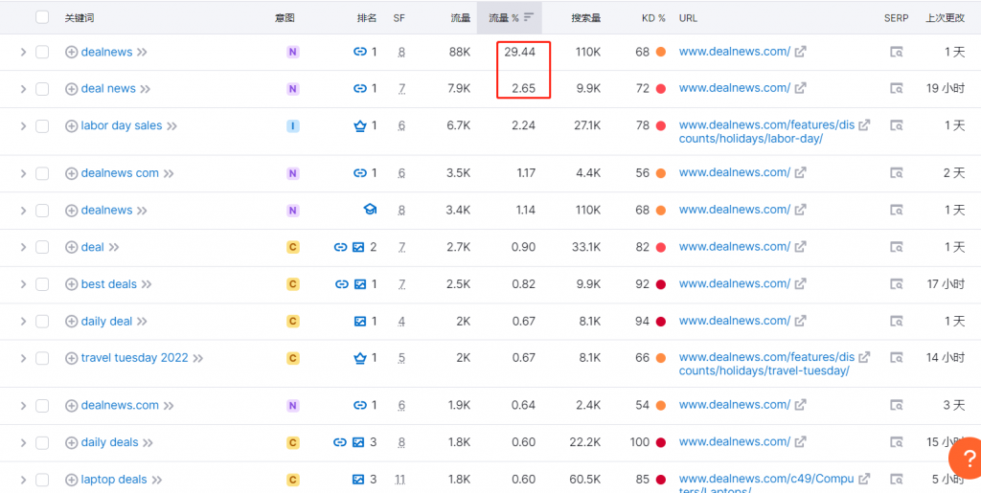The image size is (981, 493).
Task: Open SERP view icon for daily deal row
Action: pyautogui.click(x=897, y=322)
